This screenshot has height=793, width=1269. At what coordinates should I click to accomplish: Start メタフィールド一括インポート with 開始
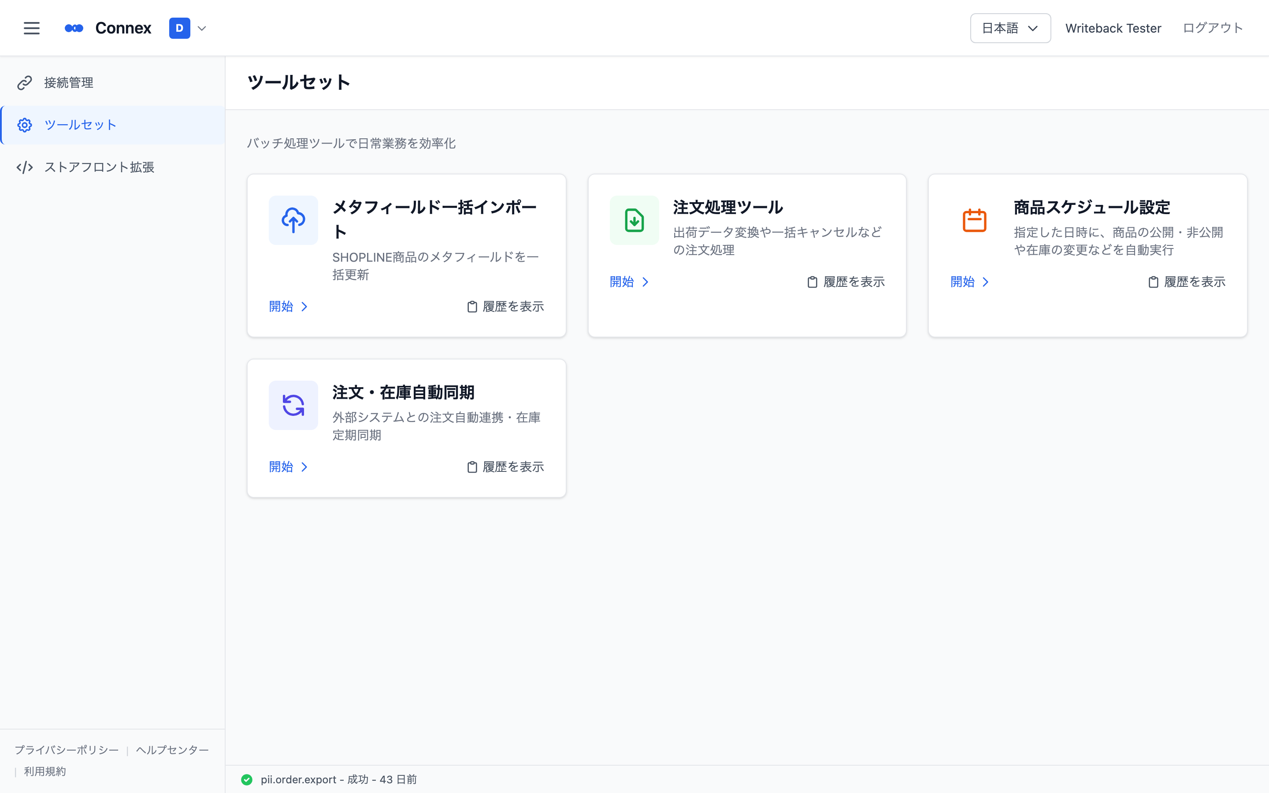point(289,307)
